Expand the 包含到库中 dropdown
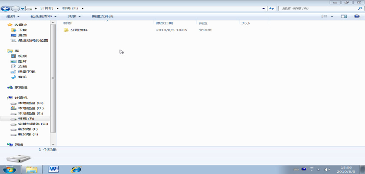 pyautogui.click(x=43, y=17)
